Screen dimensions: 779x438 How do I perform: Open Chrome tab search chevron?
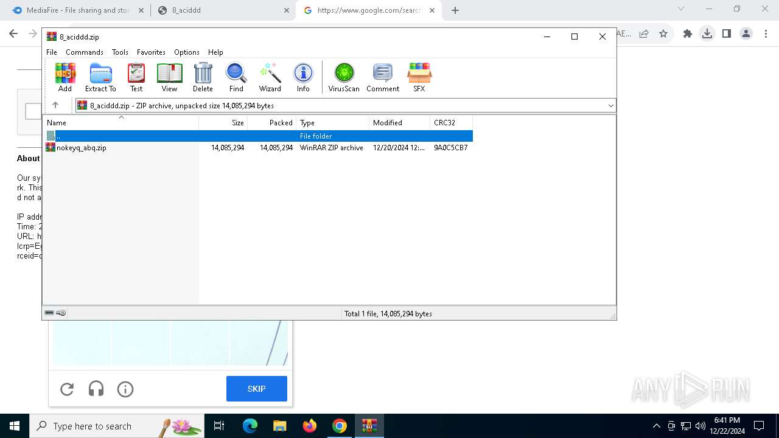[x=681, y=9]
